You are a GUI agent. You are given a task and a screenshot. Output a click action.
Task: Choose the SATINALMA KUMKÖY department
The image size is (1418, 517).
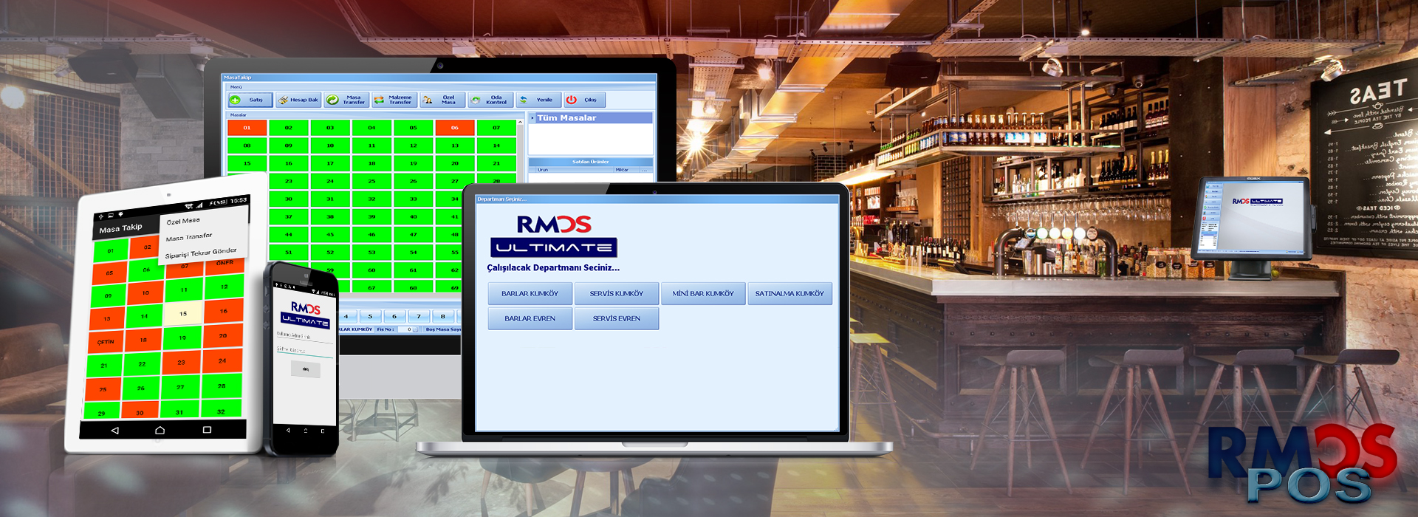coord(790,294)
